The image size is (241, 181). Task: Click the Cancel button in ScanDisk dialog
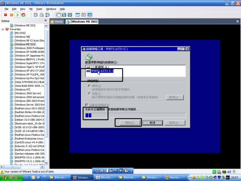[152, 123]
